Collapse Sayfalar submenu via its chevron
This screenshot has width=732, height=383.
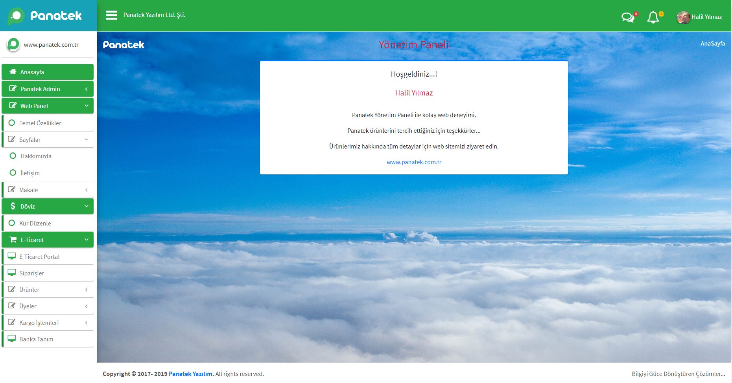coord(87,139)
